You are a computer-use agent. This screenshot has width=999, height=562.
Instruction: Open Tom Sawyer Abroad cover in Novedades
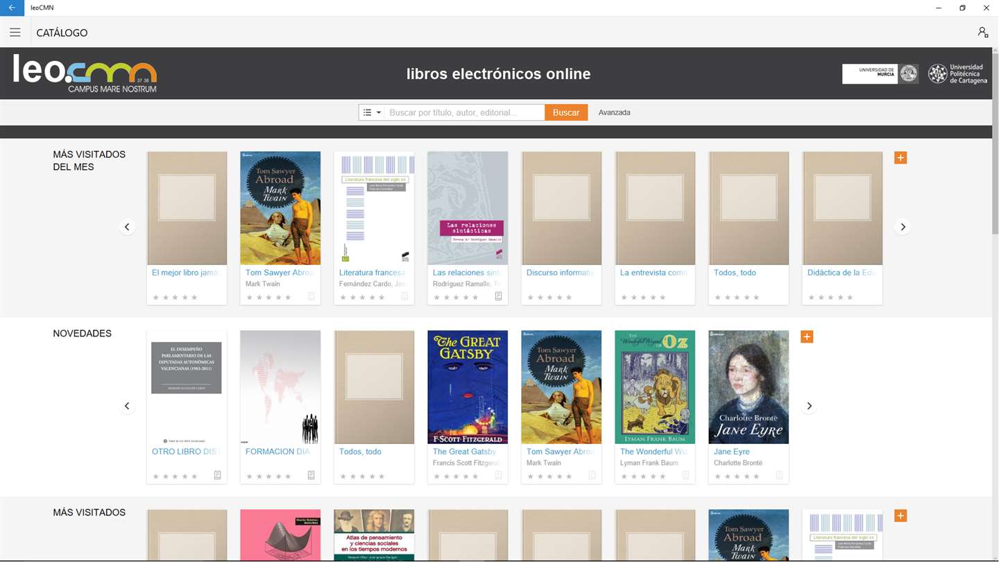pos(561,387)
